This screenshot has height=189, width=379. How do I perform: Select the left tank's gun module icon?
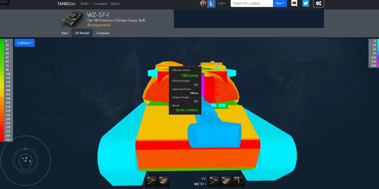[152, 181]
